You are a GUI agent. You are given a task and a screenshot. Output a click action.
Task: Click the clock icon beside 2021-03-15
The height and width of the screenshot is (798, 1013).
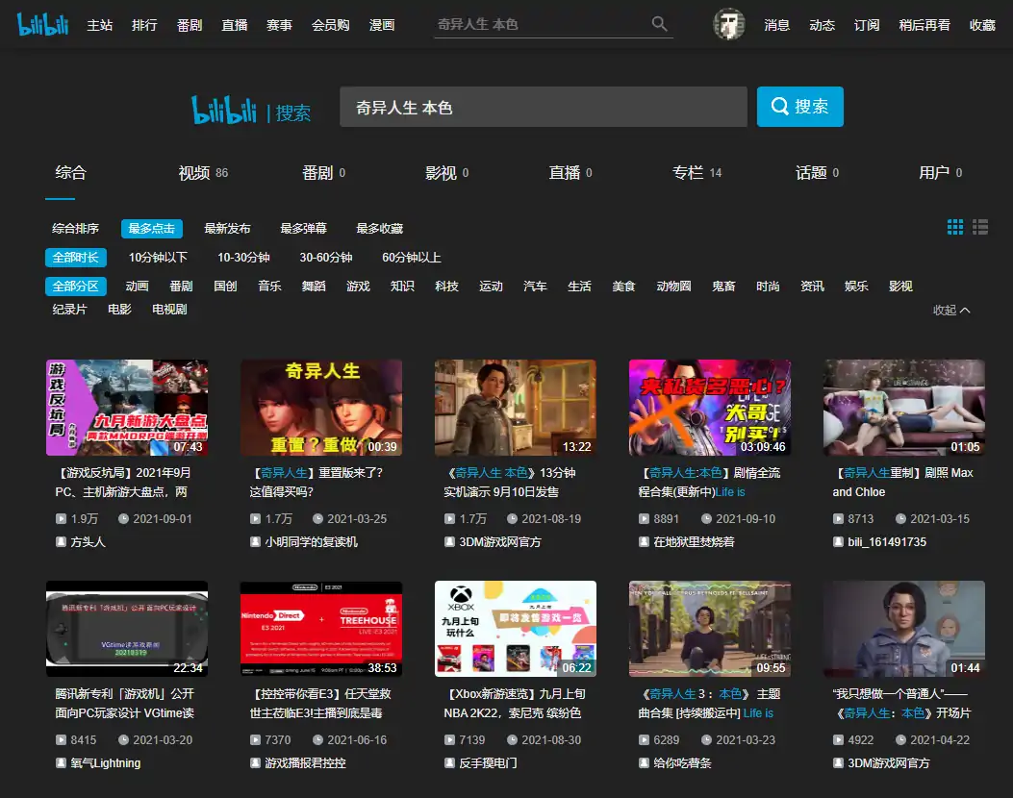pyautogui.click(x=900, y=518)
